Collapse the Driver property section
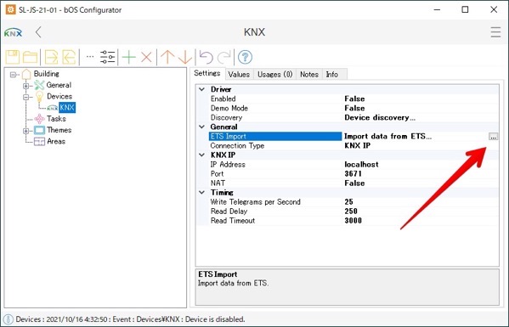 202,89
